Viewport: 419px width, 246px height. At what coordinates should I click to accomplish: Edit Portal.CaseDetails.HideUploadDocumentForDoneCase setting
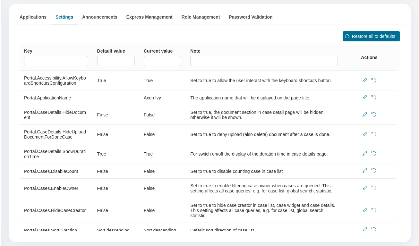(365, 134)
